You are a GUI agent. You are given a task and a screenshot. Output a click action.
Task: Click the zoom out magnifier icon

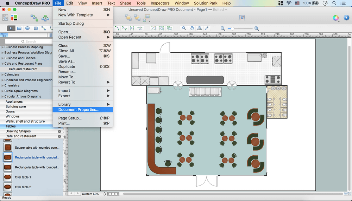tap(223, 28)
